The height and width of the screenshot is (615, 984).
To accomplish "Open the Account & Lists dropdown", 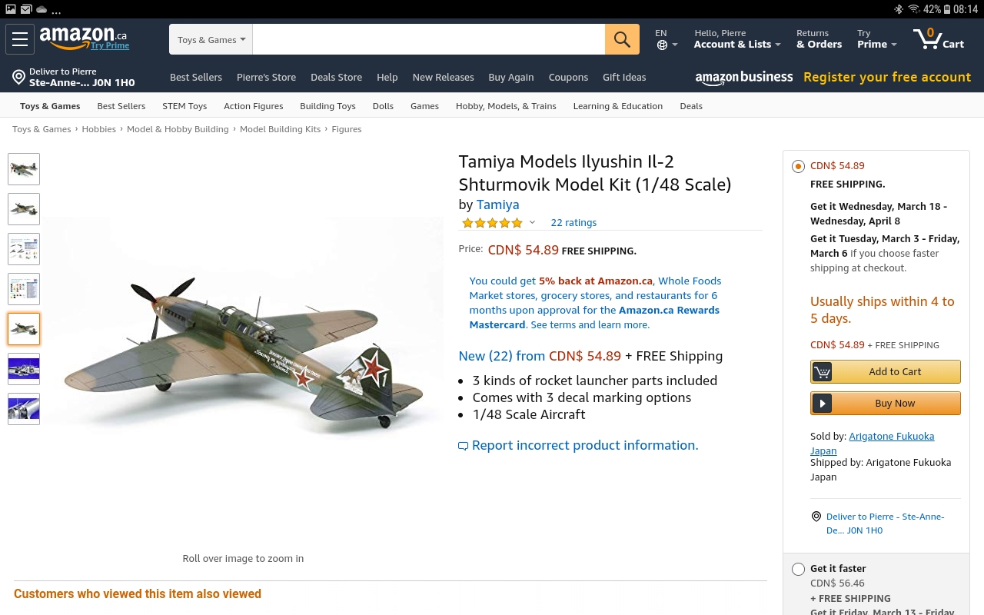I will pyautogui.click(x=736, y=39).
